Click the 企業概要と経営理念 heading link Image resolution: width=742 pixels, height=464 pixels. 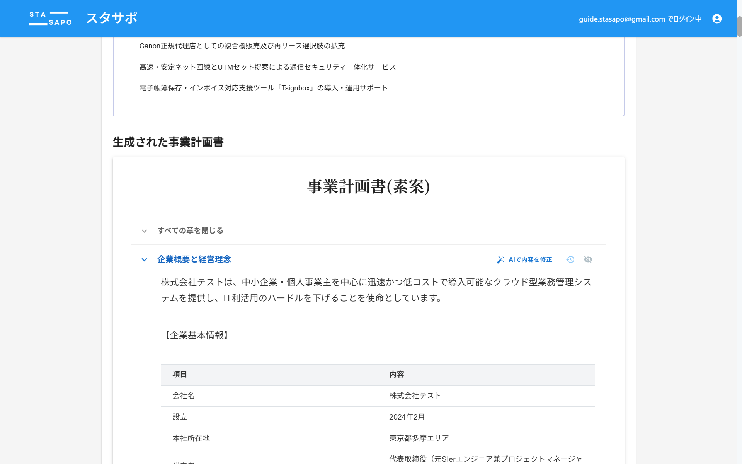click(194, 259)
